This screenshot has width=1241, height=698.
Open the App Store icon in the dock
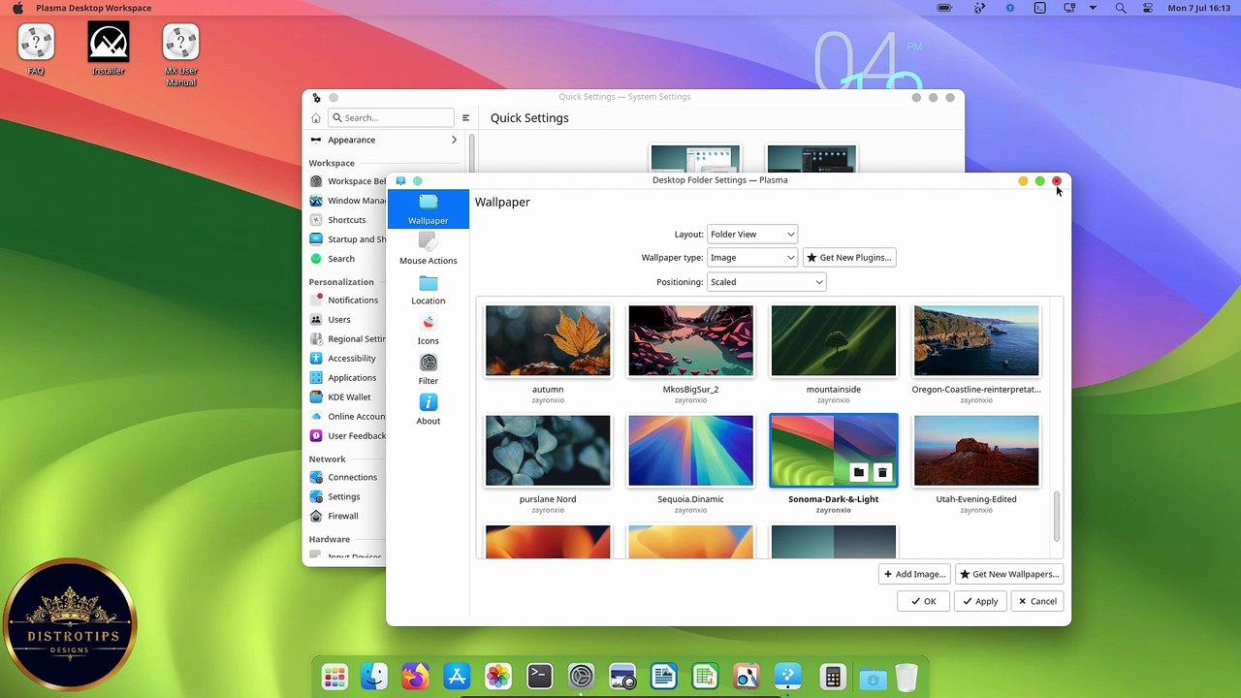tap(457, 677)
